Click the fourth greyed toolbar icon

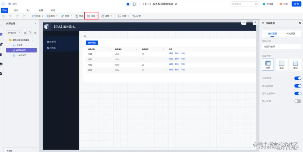(x=24, y=16)
